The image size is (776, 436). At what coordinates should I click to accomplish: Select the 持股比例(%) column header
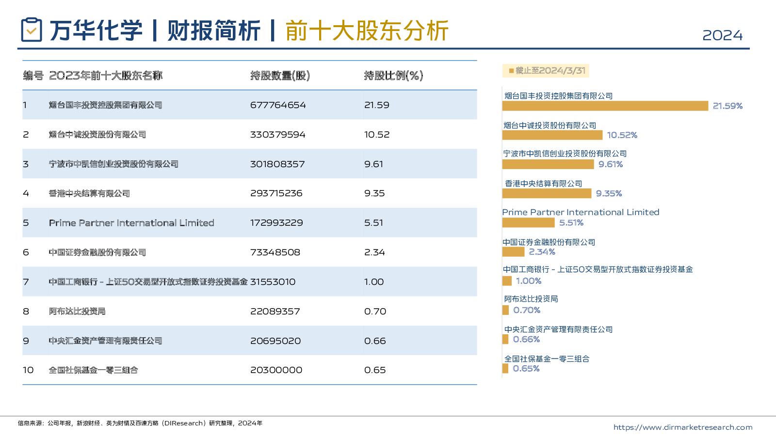coord(393,76)
